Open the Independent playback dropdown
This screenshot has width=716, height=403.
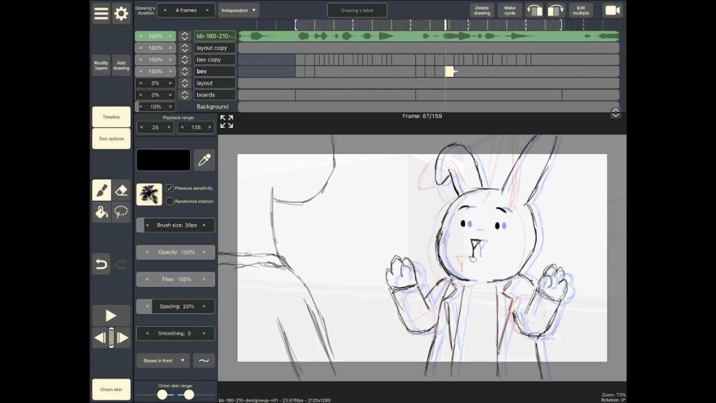click(238, 10)
